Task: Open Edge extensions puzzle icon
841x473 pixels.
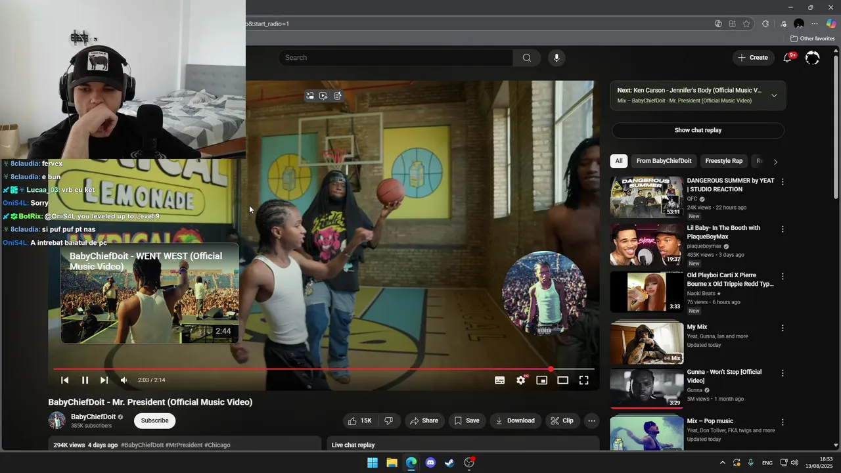Action: click(x=765, y=24)
